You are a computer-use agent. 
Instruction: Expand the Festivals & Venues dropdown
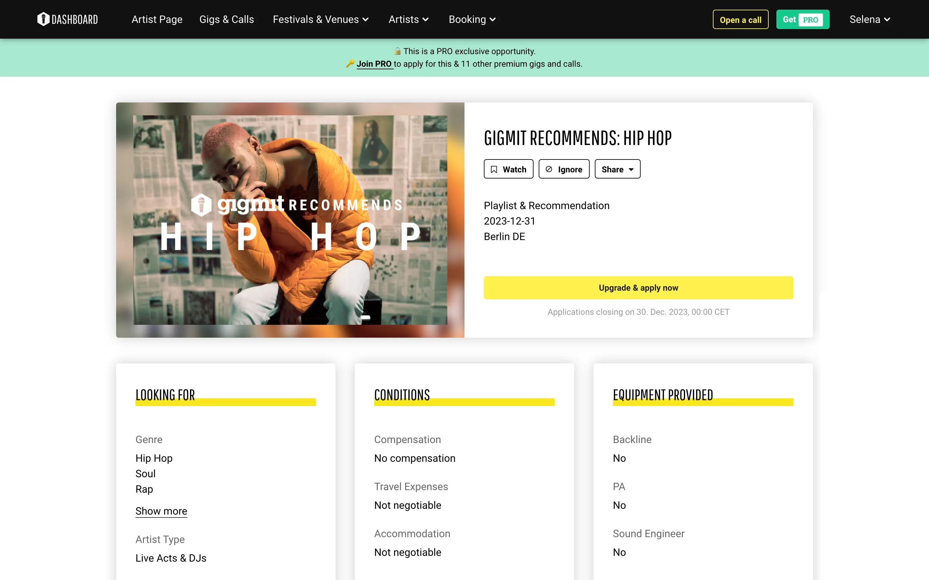point(321,19)
